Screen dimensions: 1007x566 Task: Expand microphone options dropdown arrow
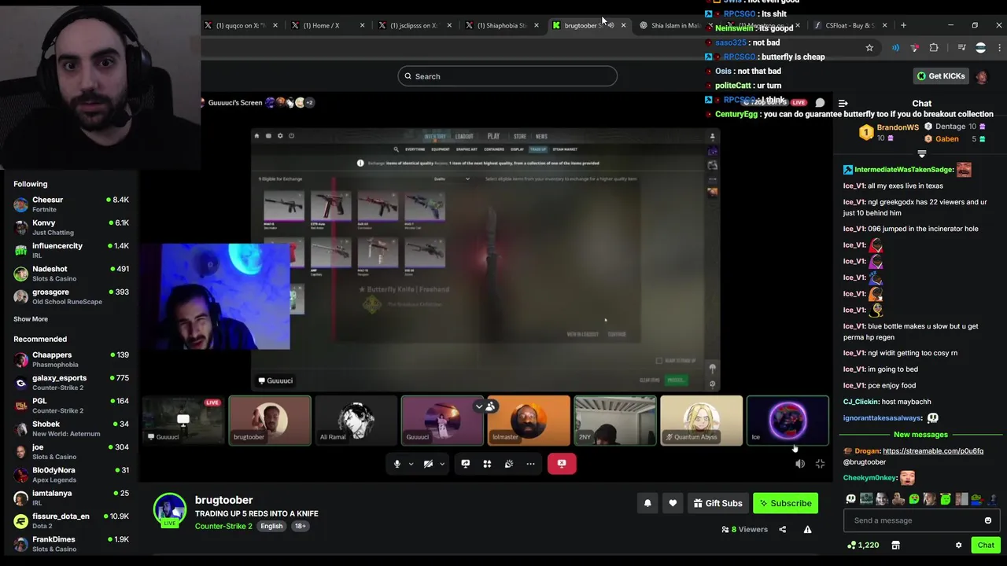pyautogui.click(x=411, y=464)
